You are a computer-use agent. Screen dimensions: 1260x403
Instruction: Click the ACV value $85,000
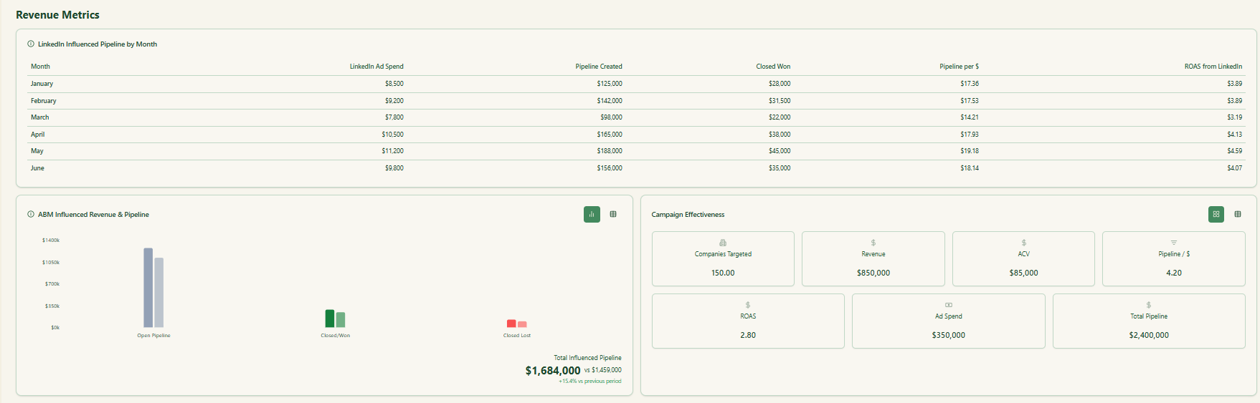click(1024, 273)
